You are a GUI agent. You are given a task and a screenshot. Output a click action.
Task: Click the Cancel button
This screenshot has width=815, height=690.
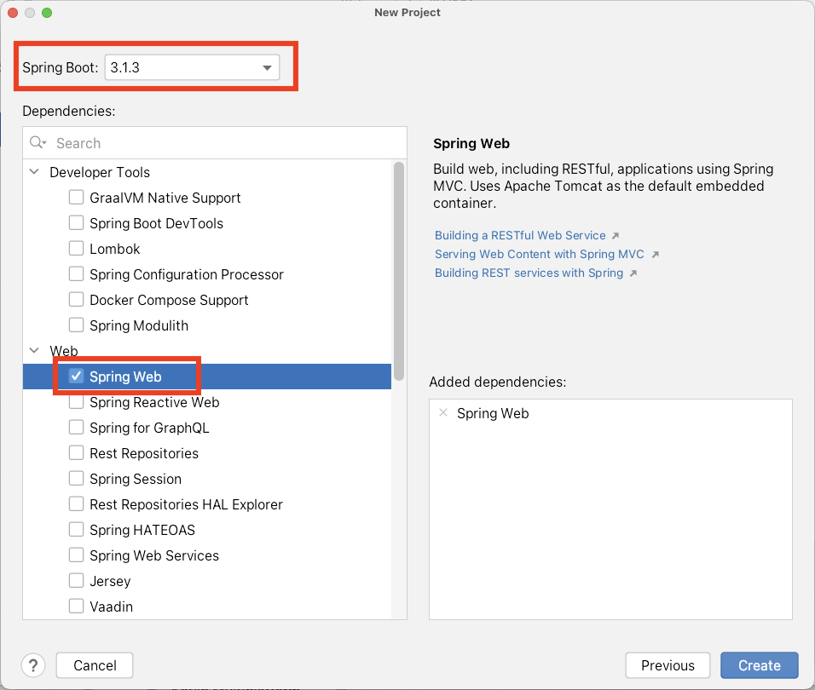(x=95, y=665)
